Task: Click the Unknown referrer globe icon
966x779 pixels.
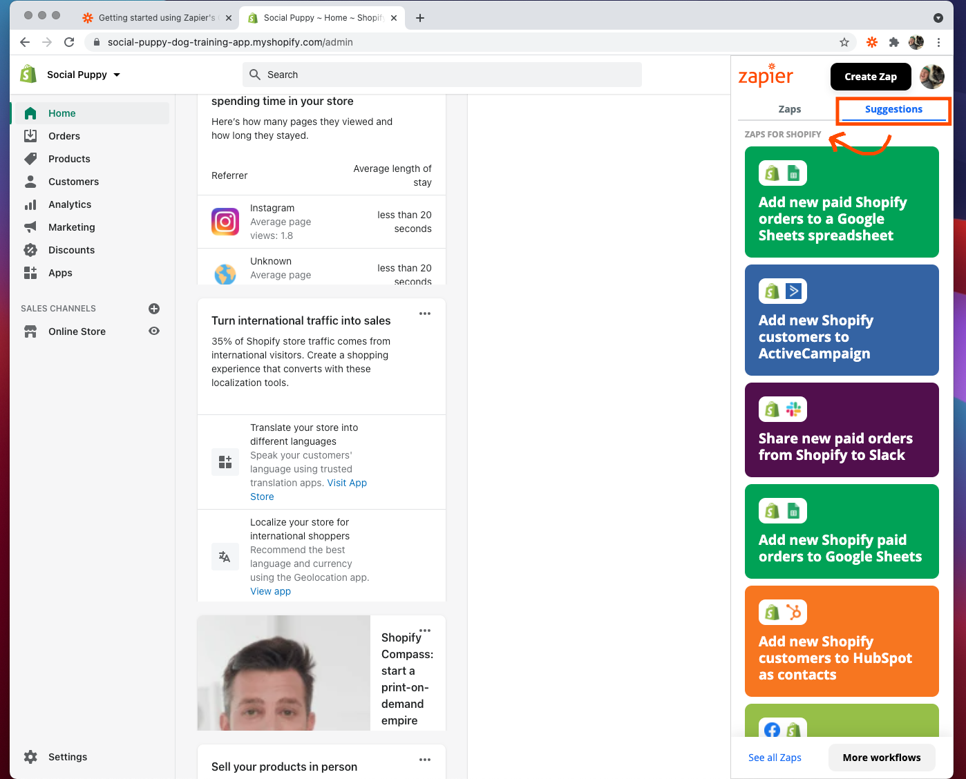Action: [225, 274]
